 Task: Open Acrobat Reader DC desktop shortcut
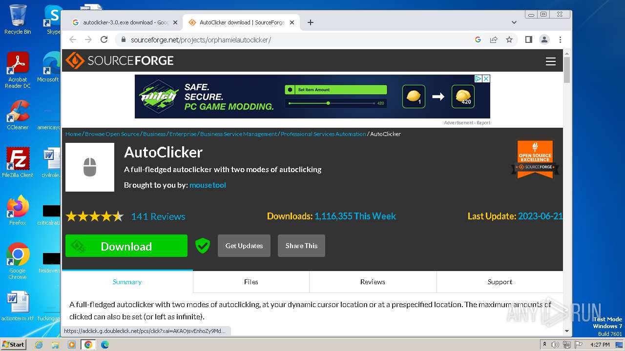18,71
